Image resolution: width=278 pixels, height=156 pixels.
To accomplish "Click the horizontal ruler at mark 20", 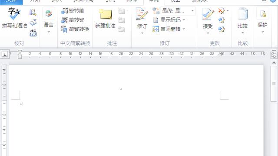I will tap(121, 54).
